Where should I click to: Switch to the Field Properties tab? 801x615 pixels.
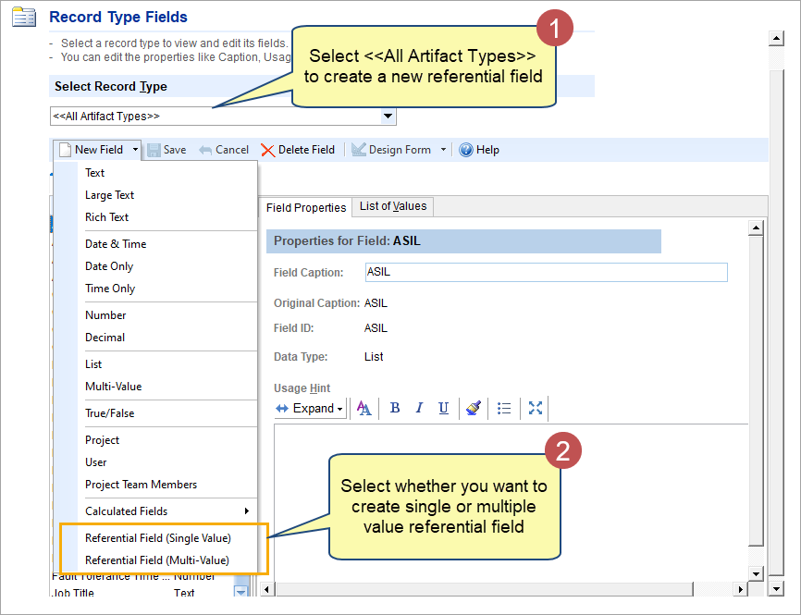(306, 207)
